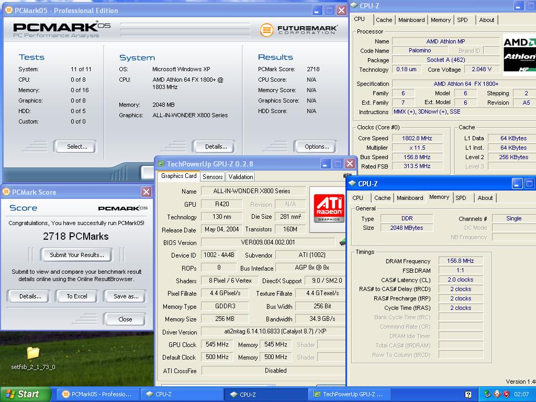Open Cache tab in top CPU-Z window
The height and width of the screenshot is (402, 536).
384,20
